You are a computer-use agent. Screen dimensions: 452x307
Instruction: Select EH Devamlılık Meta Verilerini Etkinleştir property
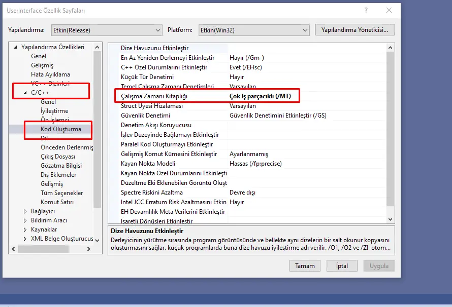pyautogui.click(x=173, y=212)
